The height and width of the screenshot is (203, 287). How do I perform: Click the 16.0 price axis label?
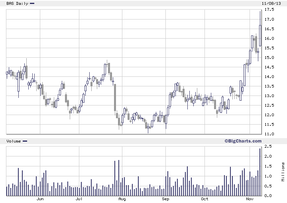tap(269, 38)
